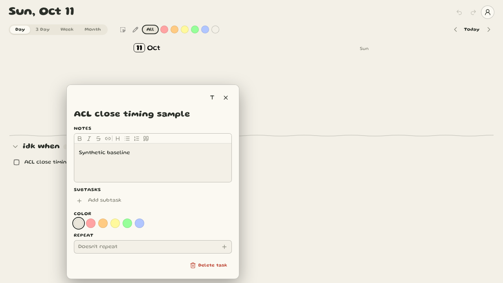Click the task title ACL close timing sample
Screen dimensions: 503x283
132,114
